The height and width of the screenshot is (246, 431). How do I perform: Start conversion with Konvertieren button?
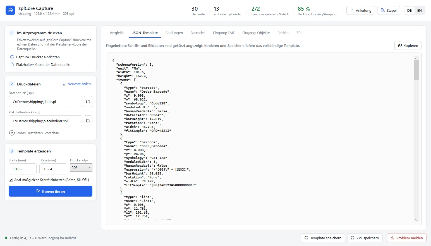(51, 191)
